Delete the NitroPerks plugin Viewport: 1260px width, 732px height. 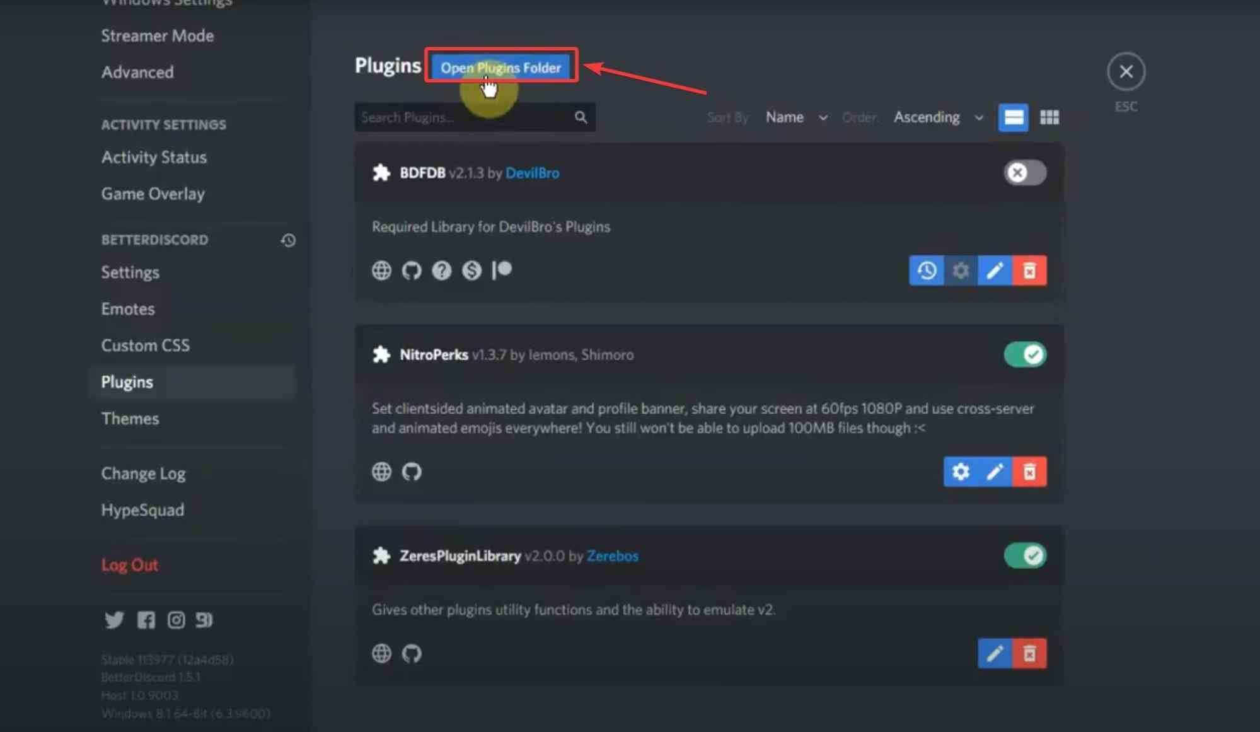[x=1029, y=472]
